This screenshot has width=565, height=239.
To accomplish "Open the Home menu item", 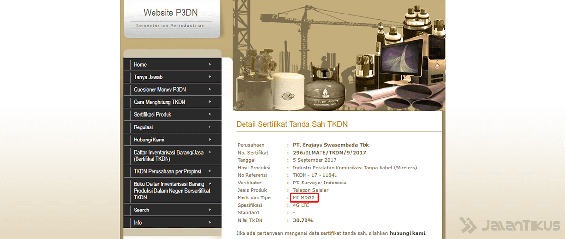I will pyautogui.click(x=172, y=65).
